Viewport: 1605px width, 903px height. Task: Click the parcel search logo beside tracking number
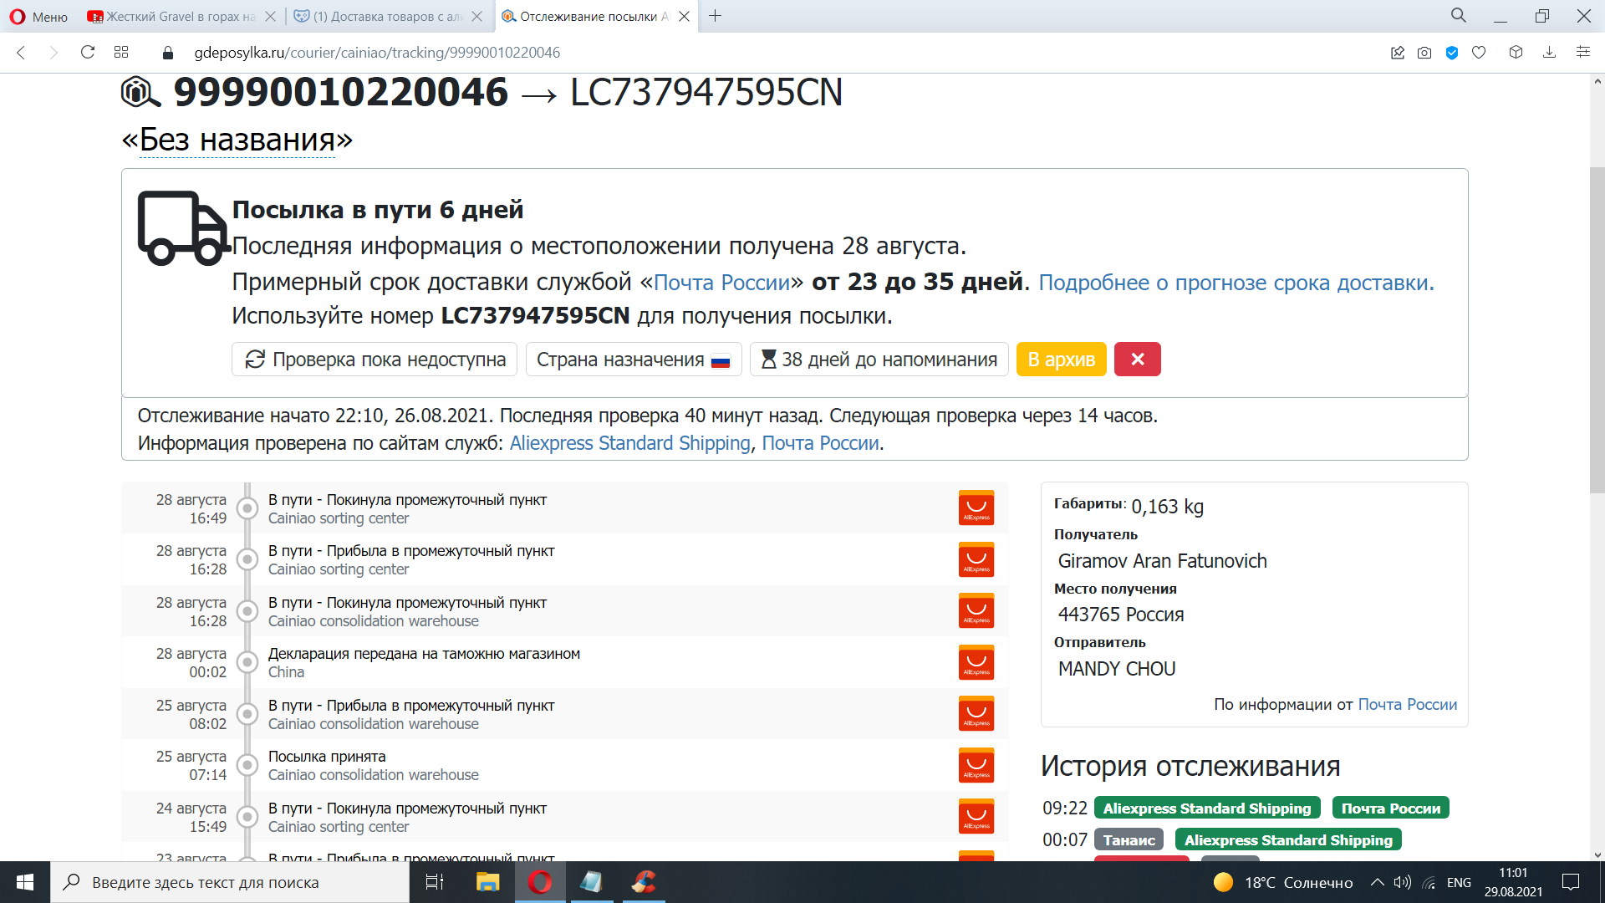pyautogui.click(x=140, y=92)
